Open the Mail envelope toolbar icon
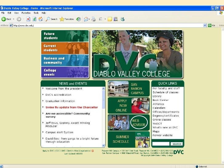The width and height of the screenshot is (224, 168). 86,19
